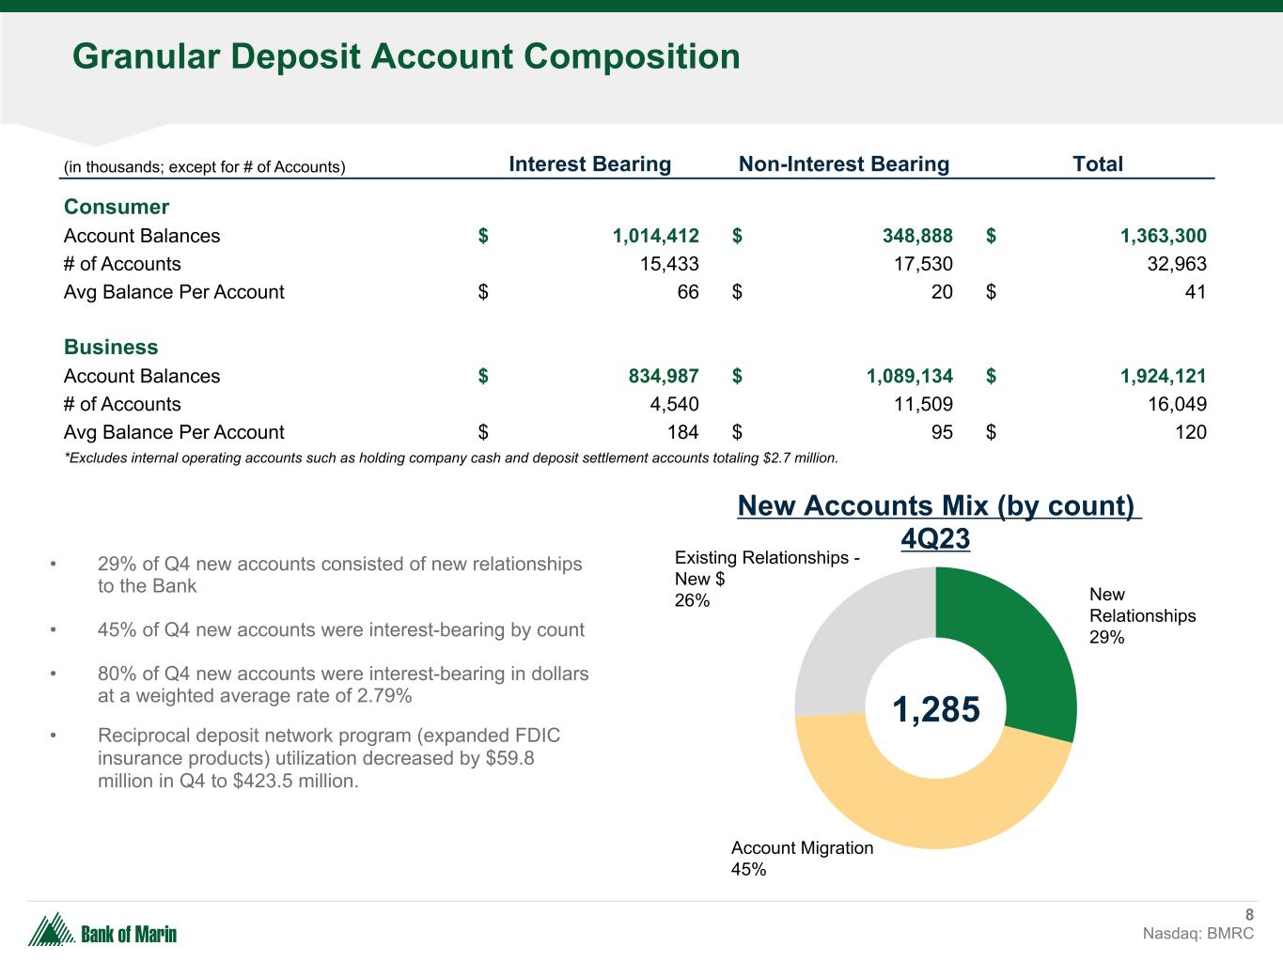Select the Business section heading
This screenshot has width=1283, height=962.
111,347
